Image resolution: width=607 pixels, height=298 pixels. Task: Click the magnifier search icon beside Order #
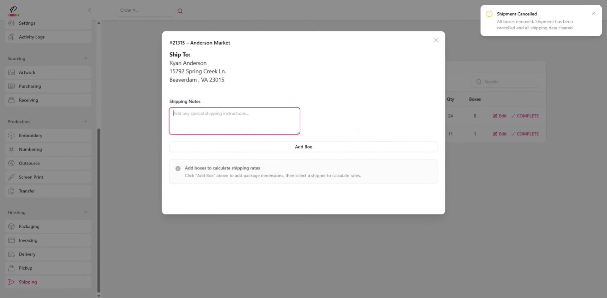[x=180, y=11]
